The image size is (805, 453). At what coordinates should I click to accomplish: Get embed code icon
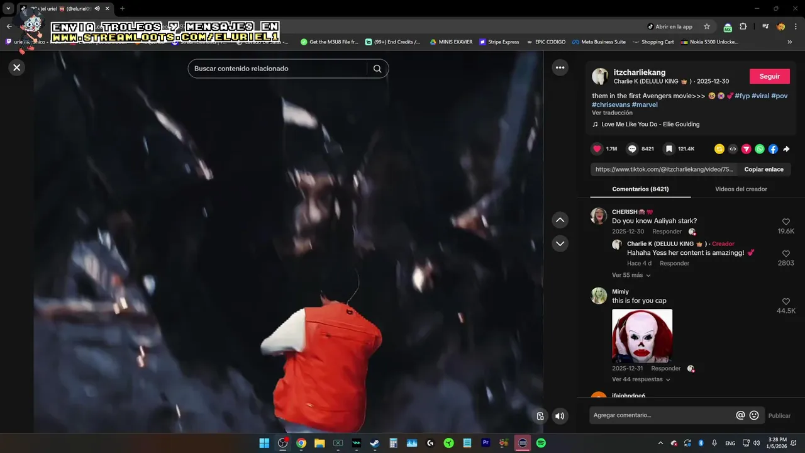pos(733,149)
